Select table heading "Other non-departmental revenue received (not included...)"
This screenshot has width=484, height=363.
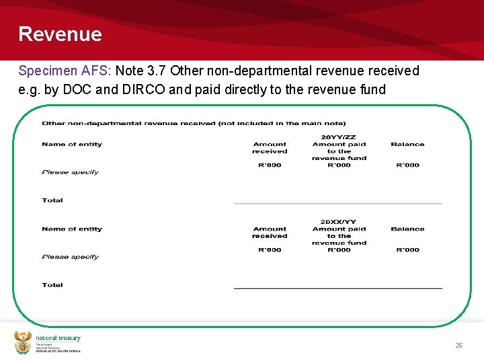(x=194, y=123)
